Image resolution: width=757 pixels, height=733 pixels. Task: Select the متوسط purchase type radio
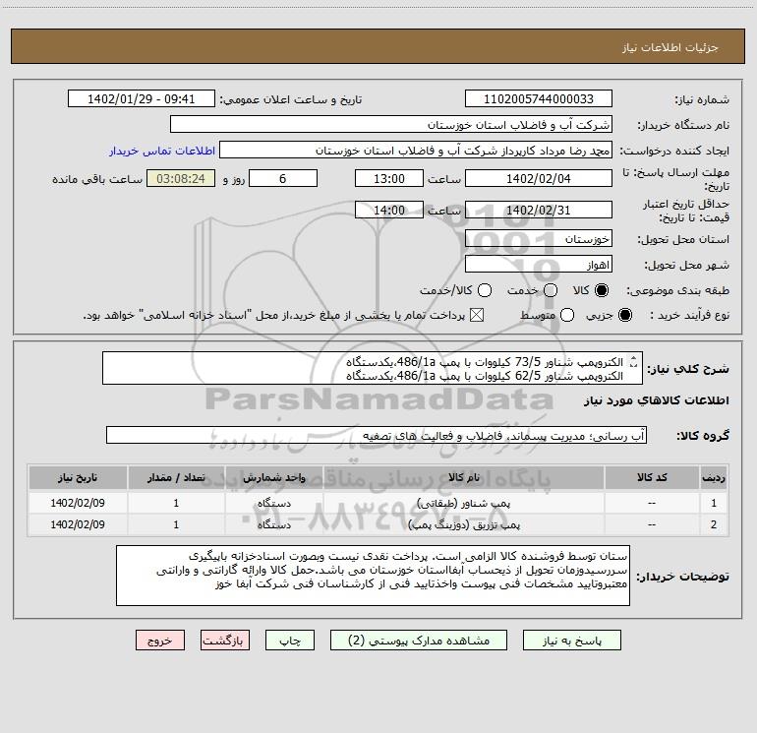pos(567,315)
